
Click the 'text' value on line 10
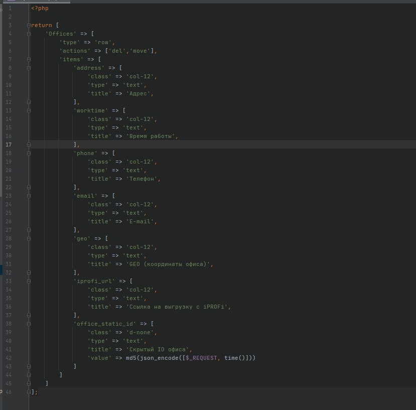pos(132,85)
